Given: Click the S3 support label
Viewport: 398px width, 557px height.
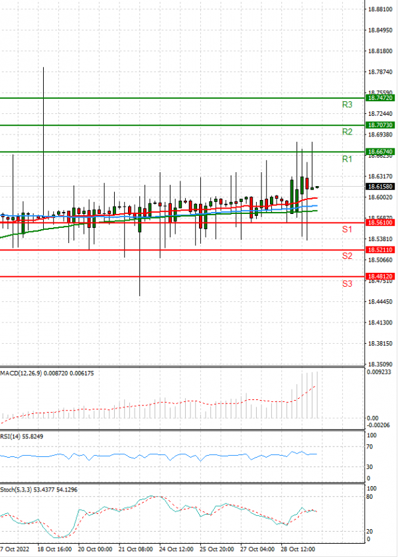Looking at the screenshot, I should tap(347, 283).
